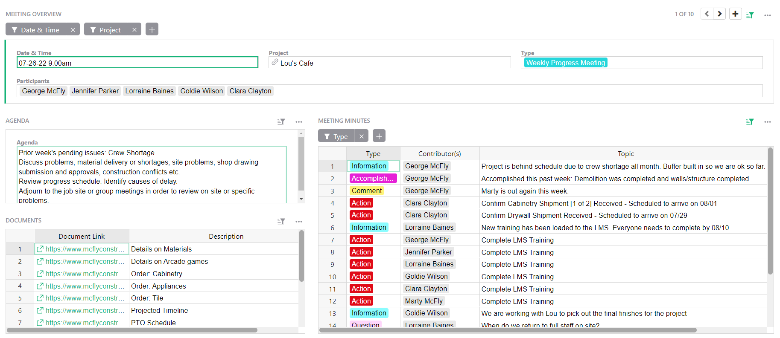Image resolution: width=780 pixels, height=338 pixels.
Task: Remove the Type filter in Meeting Minutes
Action: (362, 136)
